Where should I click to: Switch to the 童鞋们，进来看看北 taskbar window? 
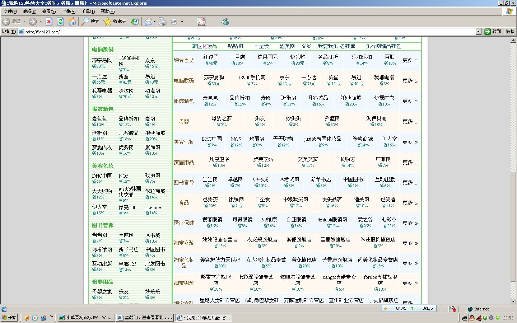(145, 318)
